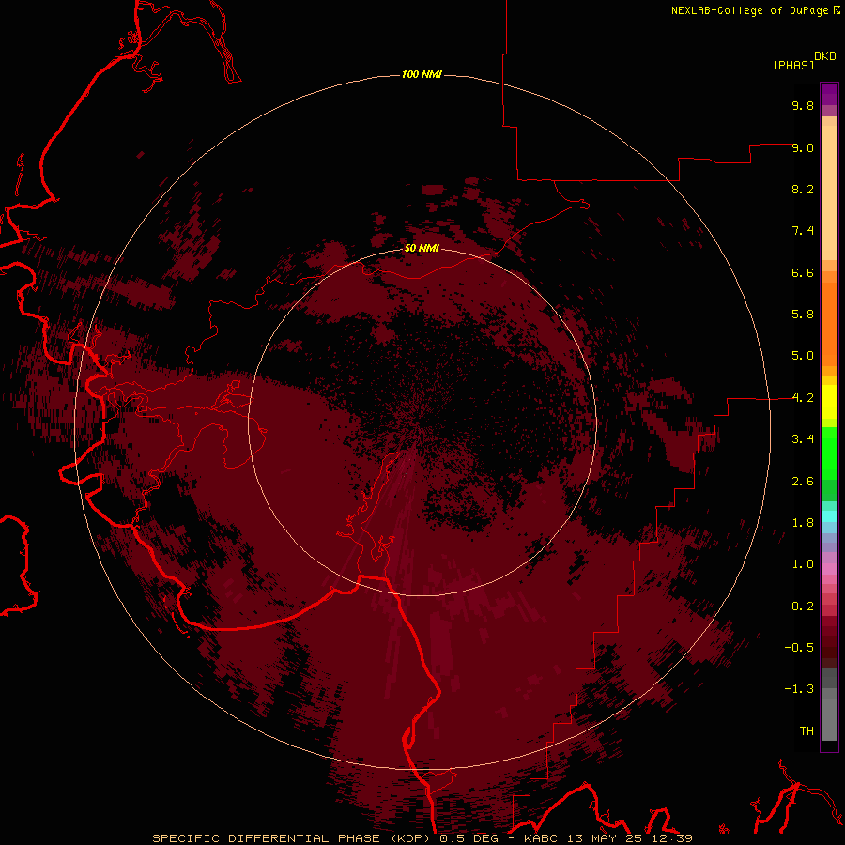The image size is (845, 845).
Task: Select the 0.2 scale value
Action: coord(803,607)
